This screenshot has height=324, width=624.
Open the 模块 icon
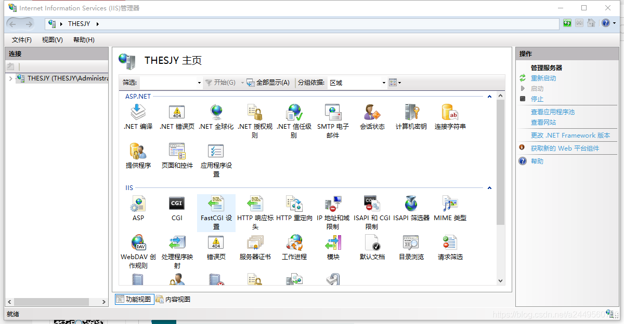333,248
